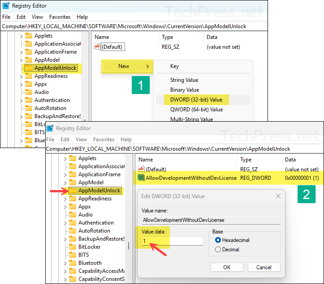Viewport: 324px width, 284px height.
Task: Click the 0x00000001 (1) data cell
Action: click(302, 178)
